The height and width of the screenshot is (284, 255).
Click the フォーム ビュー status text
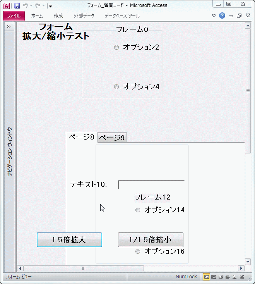coord(19,277)
